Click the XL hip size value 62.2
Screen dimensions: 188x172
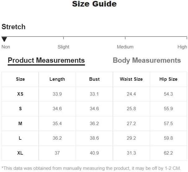coord(168,153)
